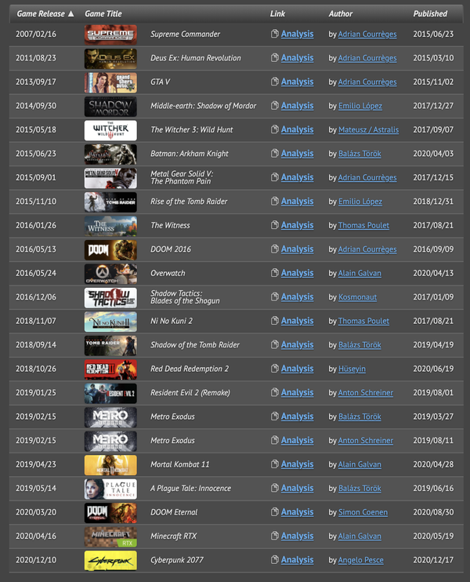Open author link Kosmonaut
The image size is (470, 582).
click(357, 297)
